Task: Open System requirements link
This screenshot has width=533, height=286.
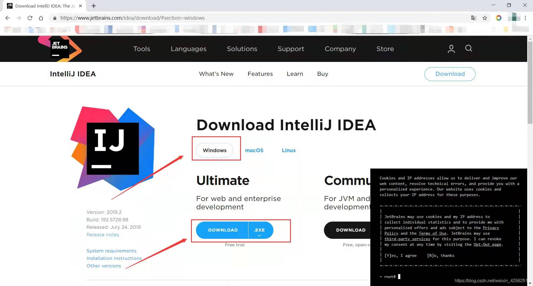Action: point(111,251)
